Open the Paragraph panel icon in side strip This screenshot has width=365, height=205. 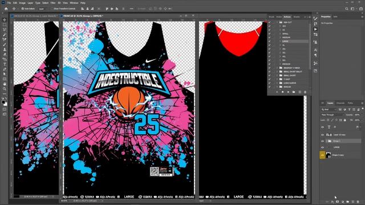[315, 55]
